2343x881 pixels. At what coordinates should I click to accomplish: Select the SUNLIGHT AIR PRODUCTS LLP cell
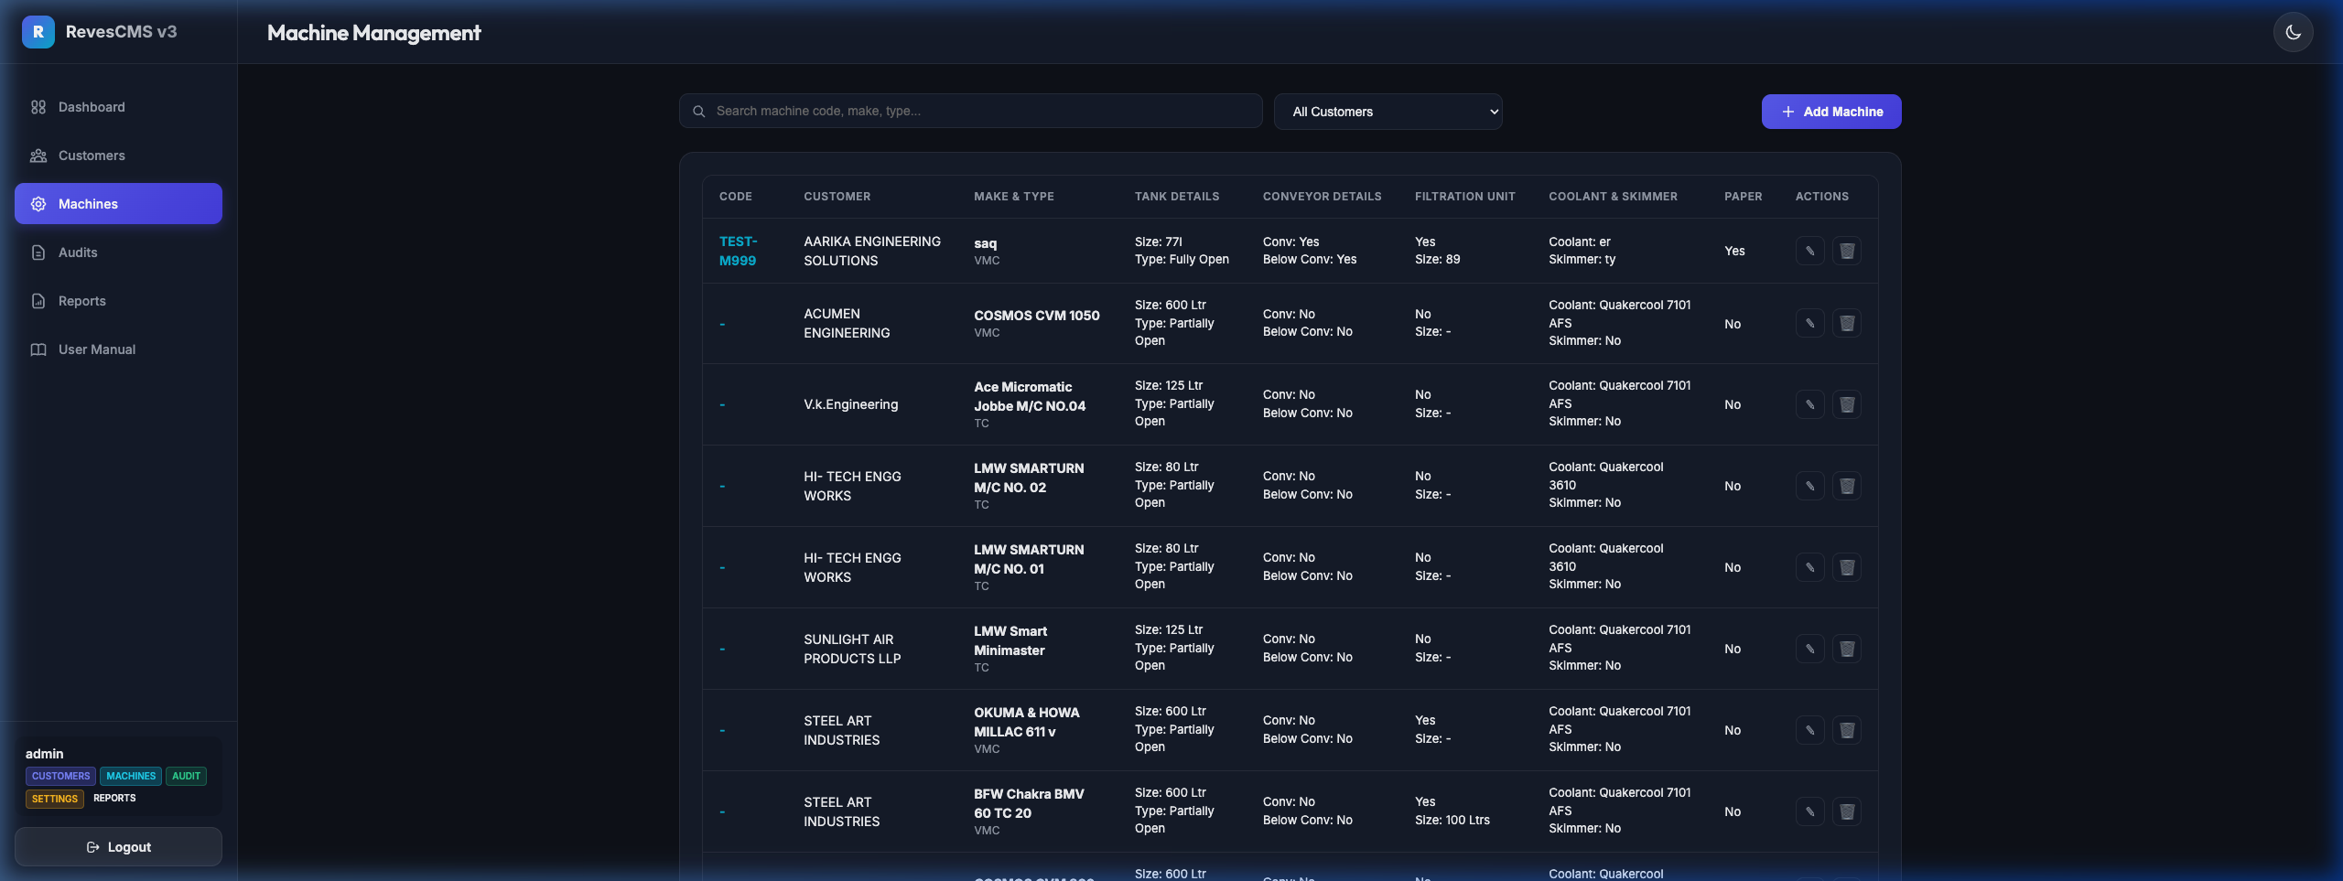(x=852, y=649)
